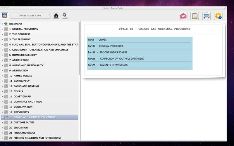Open Part IV - Correction of Youthful Offenders
The image size is (234, 146).
pos(116,59)
